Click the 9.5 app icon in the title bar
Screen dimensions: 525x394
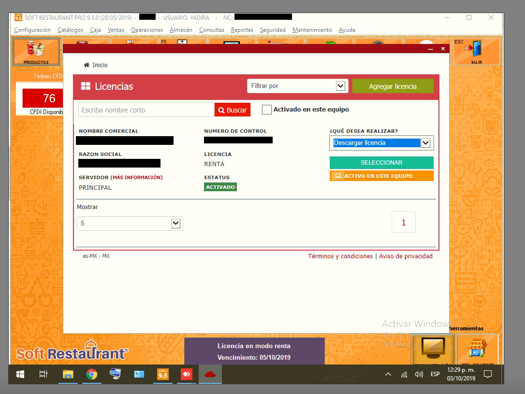click(18, 17)
